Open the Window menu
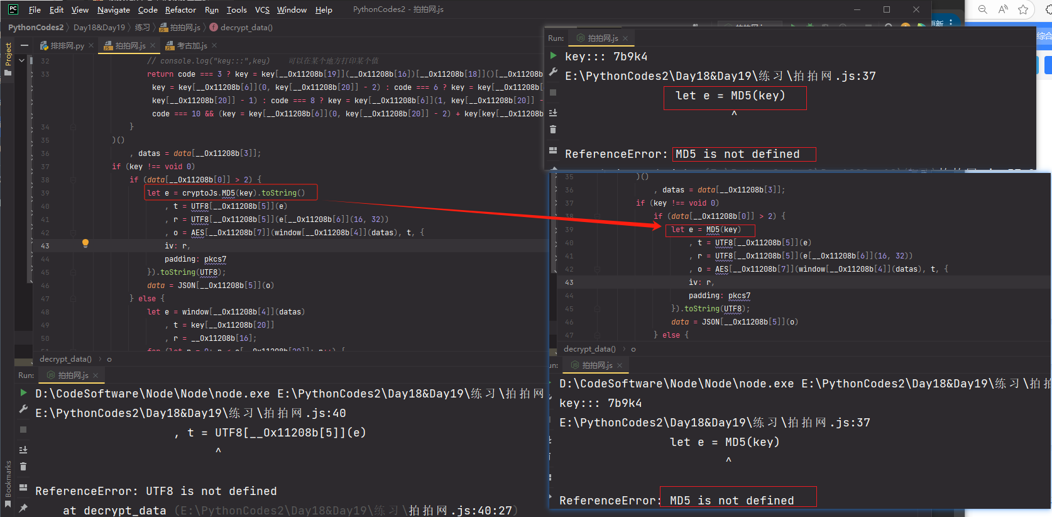Viewport: 1052px width, 517px height. 292,9
